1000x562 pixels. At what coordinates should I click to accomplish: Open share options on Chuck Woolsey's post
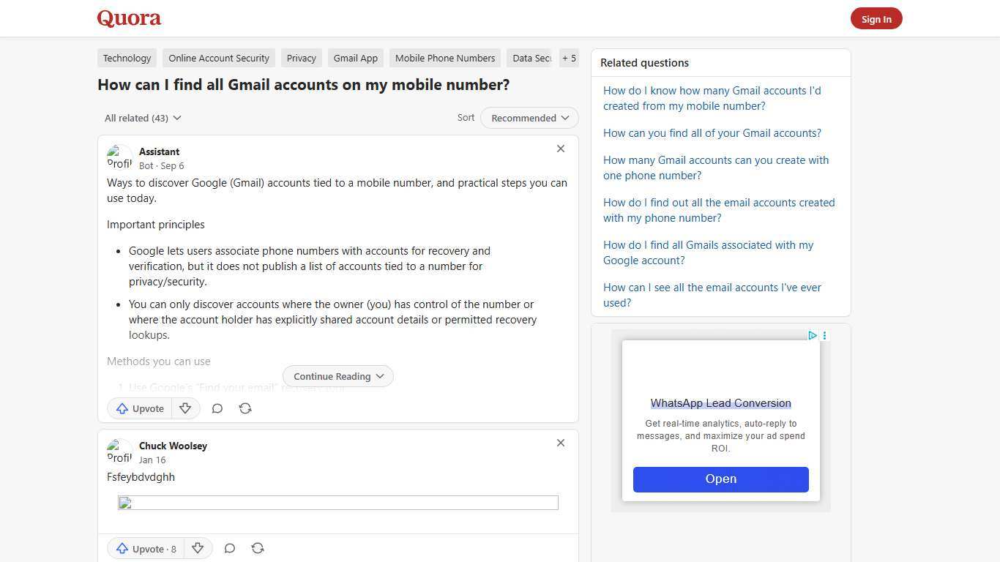coord(257,548)
